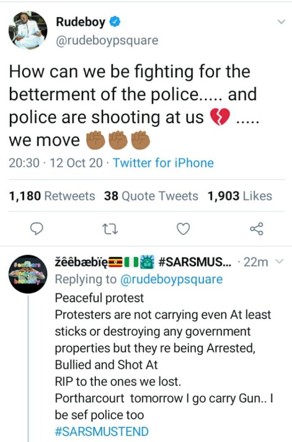Like the tweet with heart icon
The width and height of the screenshot is (292, 442).
click(x=184, y=229)
